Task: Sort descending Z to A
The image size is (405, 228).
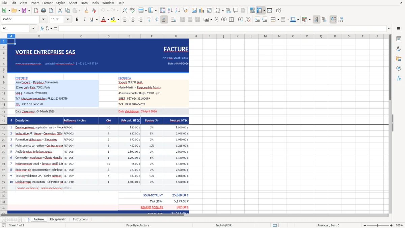Action: pyautogui.click(x=178, y=10)
